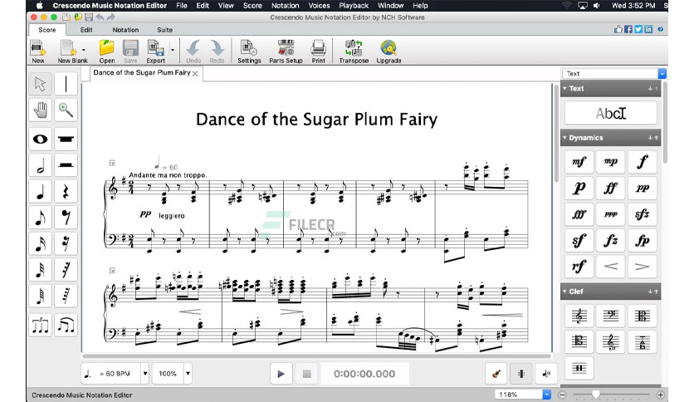Collapse the Clef palette section
The image size is (694, 402).
click(x=564, y=292)
